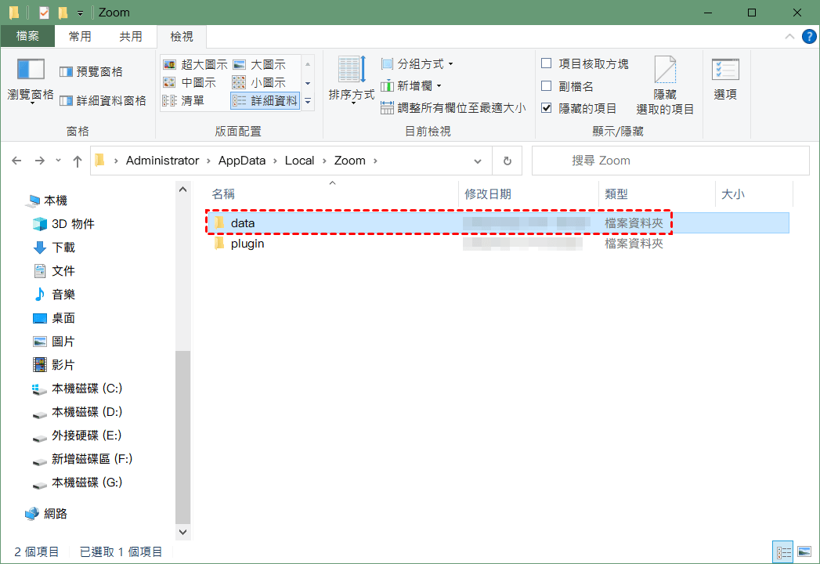Click 隱藏選取的項目 hide selected items
820x564 pixels.
[x=665, y=85]
